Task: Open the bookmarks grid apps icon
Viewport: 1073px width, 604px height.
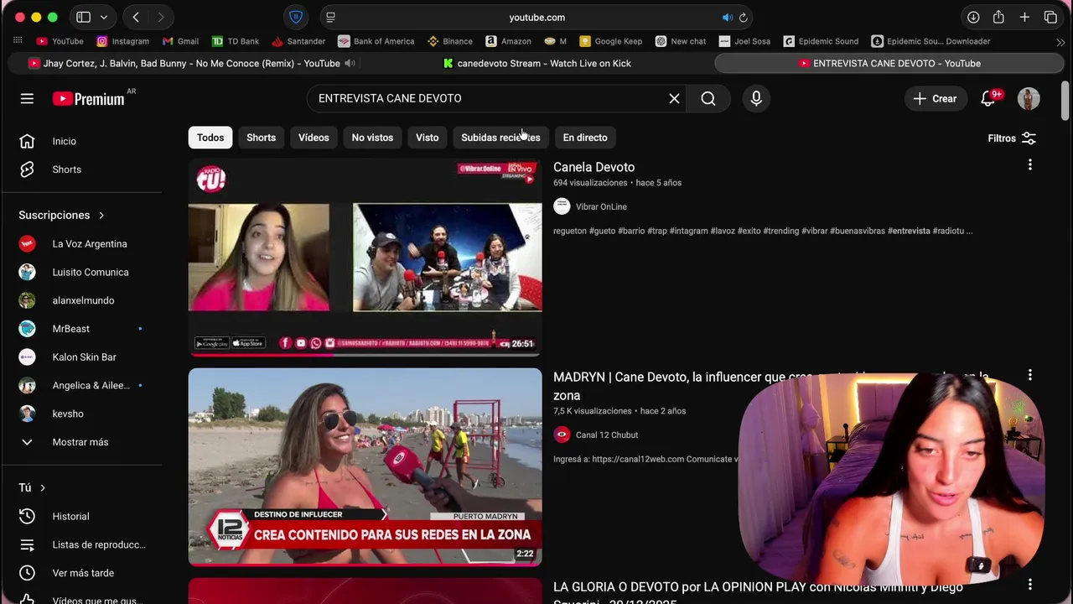Action: tap(18, 40)
